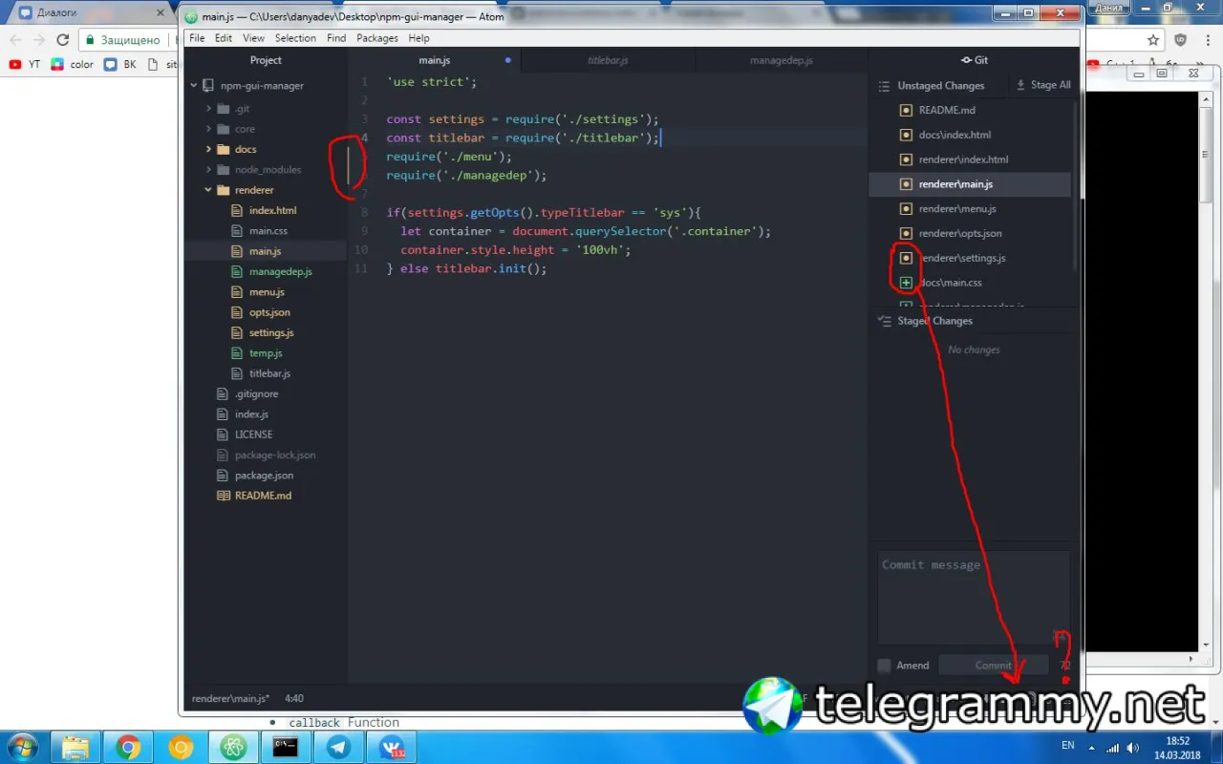
Task: Open root index.js in the tree view
Action: pyautogui.click(x=251, y=414)
